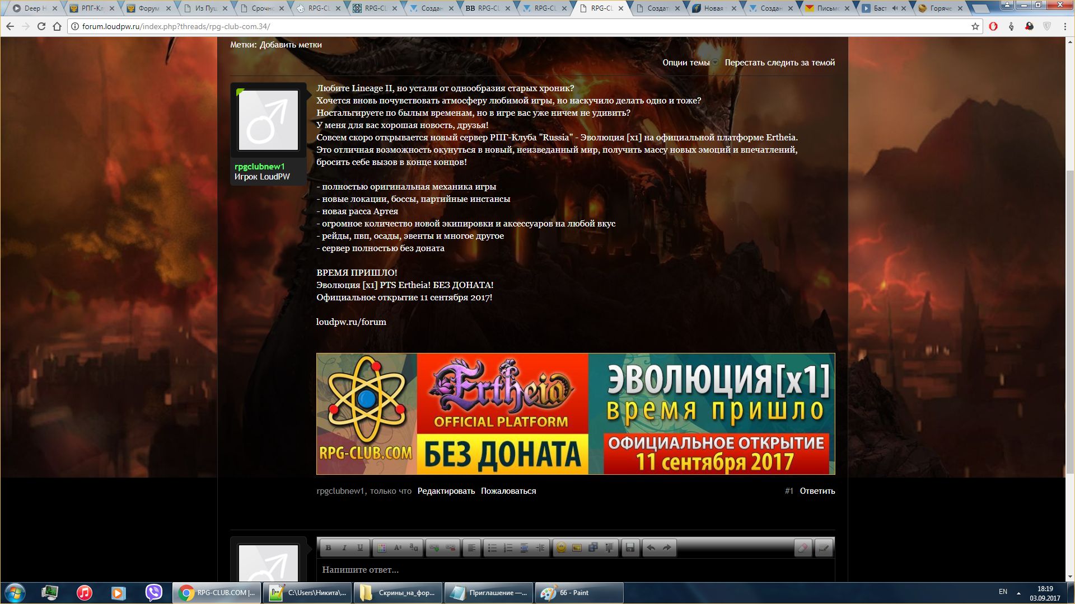Image resolution: width=1075 pixels, height=604 pixels.
Task: Mute audio on the Баст tab
Action: click(x=894, y=8)
